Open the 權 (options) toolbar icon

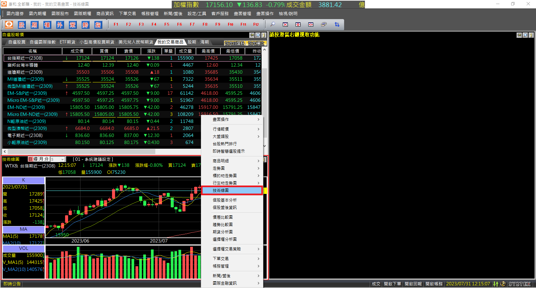pos(47,24)
